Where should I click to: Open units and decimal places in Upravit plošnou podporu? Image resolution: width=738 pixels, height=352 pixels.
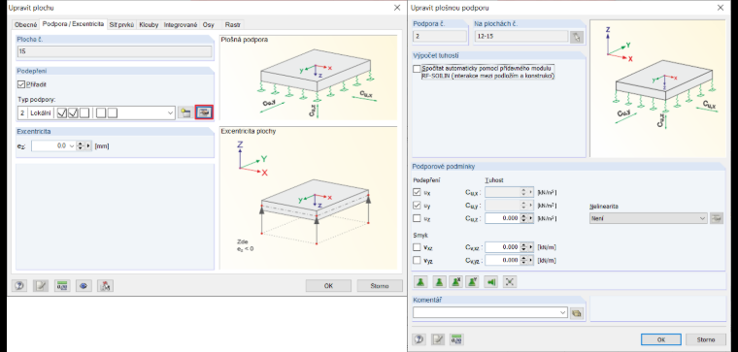coord(456,338)
